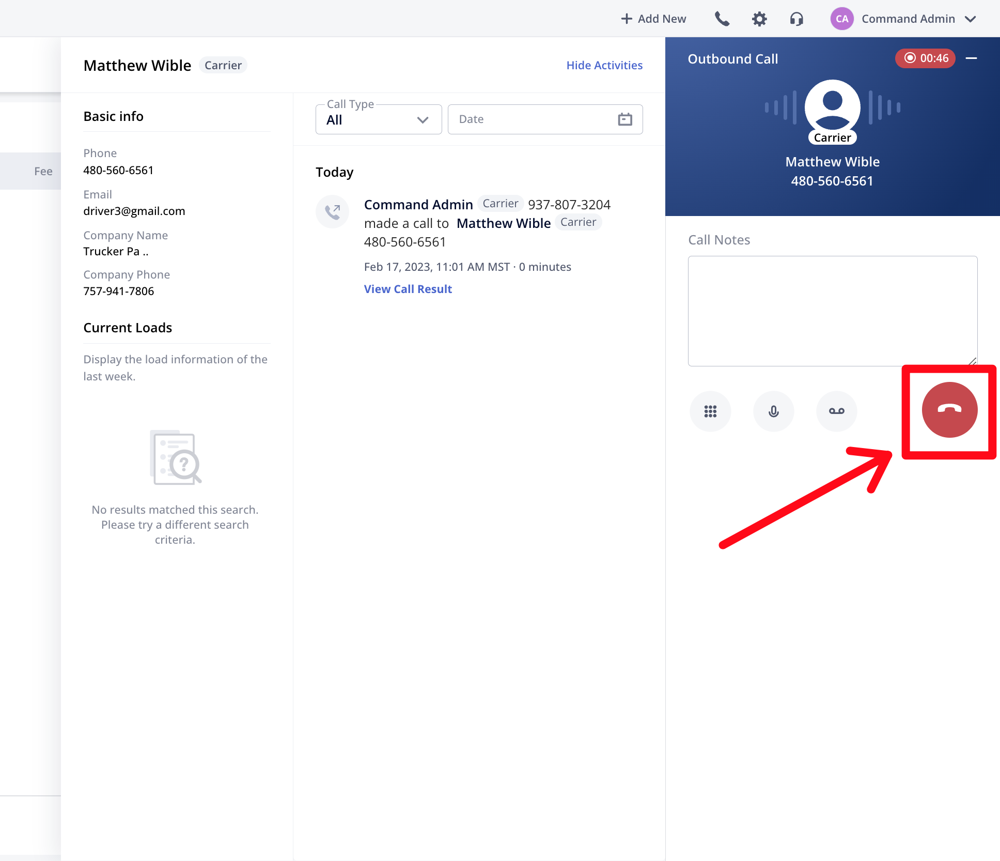The width and height of the screenshot is (1000, 861).
Task: Click the headset support icon
Action: click(x=796, y=19)
